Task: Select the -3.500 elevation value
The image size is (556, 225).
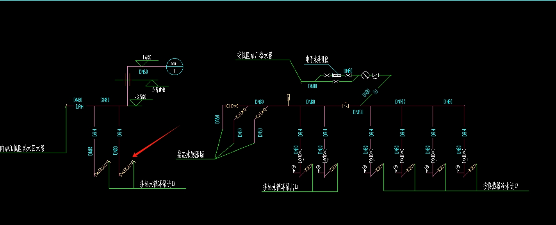Action: pos(141,97)
